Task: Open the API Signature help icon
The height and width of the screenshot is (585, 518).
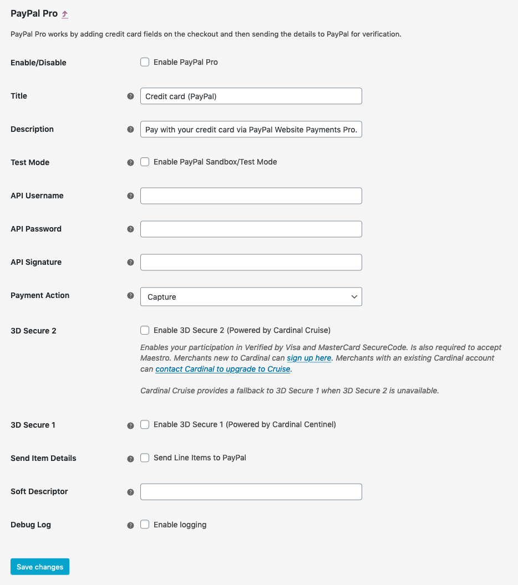Action: click(x=131, y=262)
